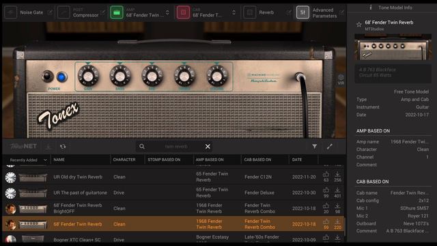This screenshot has height=246, width=437.
Task: Sort by STOMP BASED ON column
Action: pos(164,160)
